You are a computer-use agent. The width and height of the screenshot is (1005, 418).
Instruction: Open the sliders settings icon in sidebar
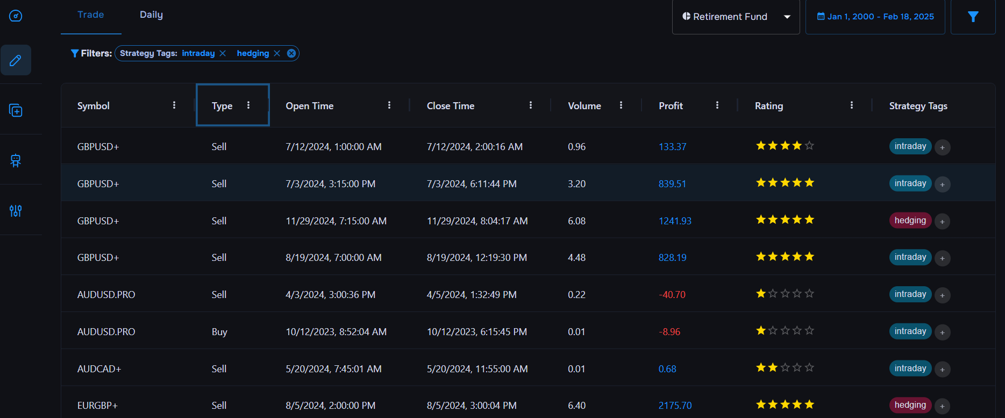point(16,210)
